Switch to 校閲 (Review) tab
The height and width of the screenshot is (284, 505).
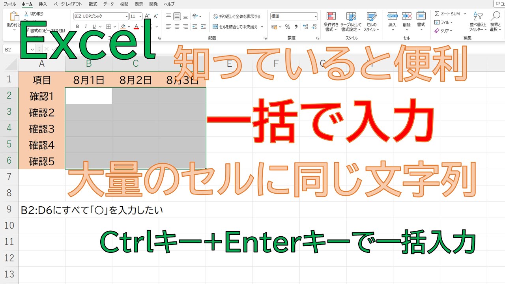(124, 4)
